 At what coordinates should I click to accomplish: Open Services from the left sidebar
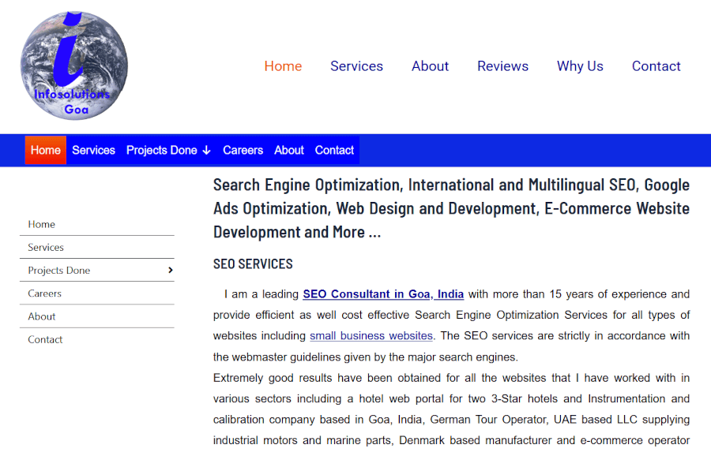click(46, 247)
